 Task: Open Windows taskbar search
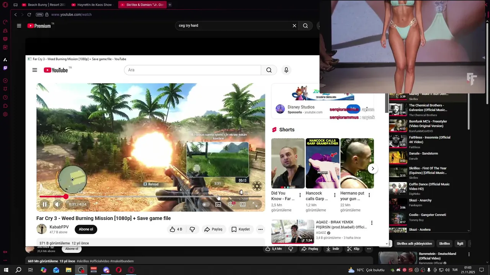coord(18,270)
